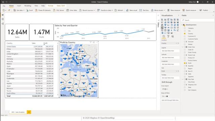Click the Undo arrow in title bar
The width and height of the screenshot is (215, 121).
[6, 2]
